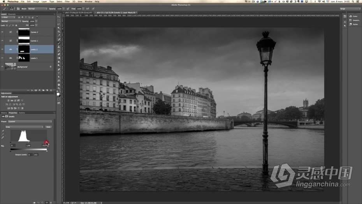Viewport: 362px width, 204px height.
Task: Select the Move tool at toolbar top
Action: coord(59,17)
